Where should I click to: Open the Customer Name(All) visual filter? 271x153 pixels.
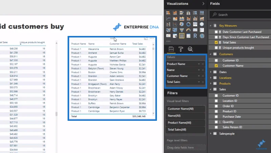click(x=185, y=109)
